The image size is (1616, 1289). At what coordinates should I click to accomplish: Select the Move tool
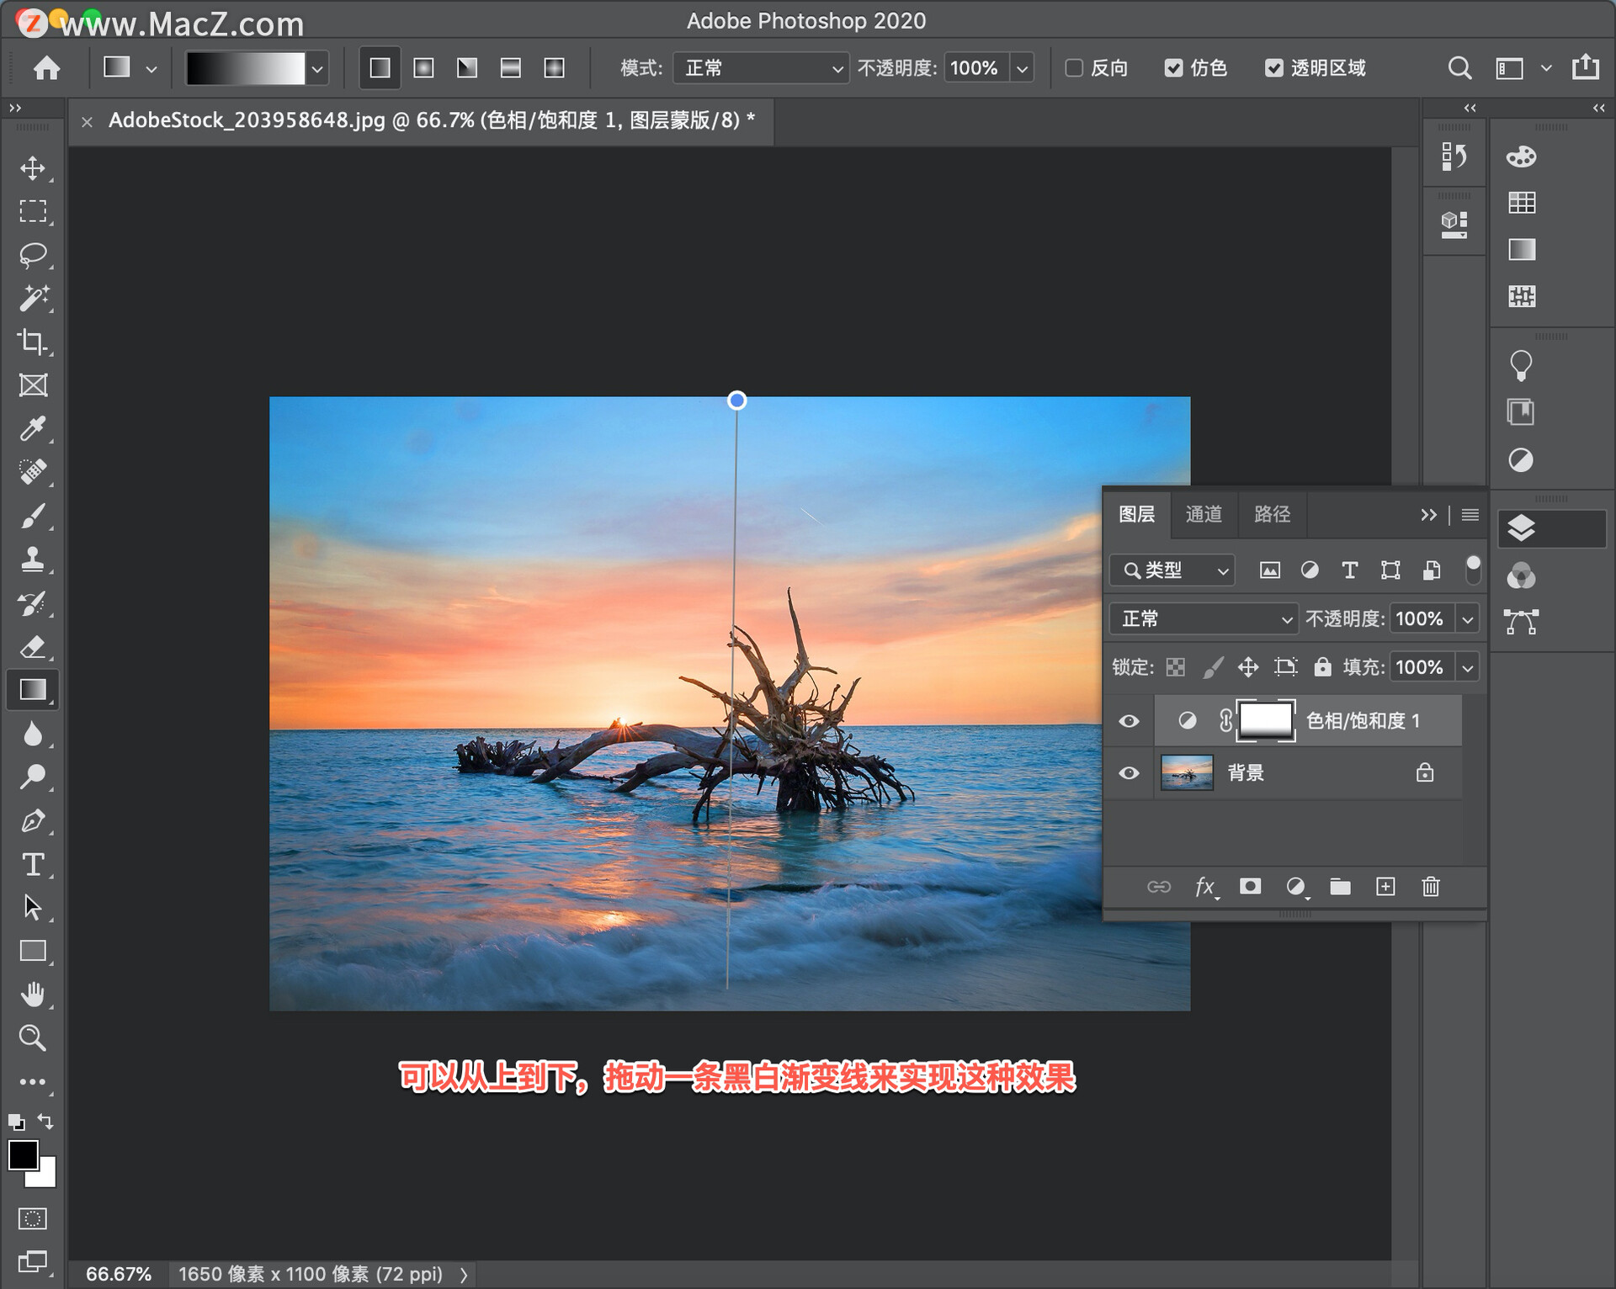click(x=33, y=167)
